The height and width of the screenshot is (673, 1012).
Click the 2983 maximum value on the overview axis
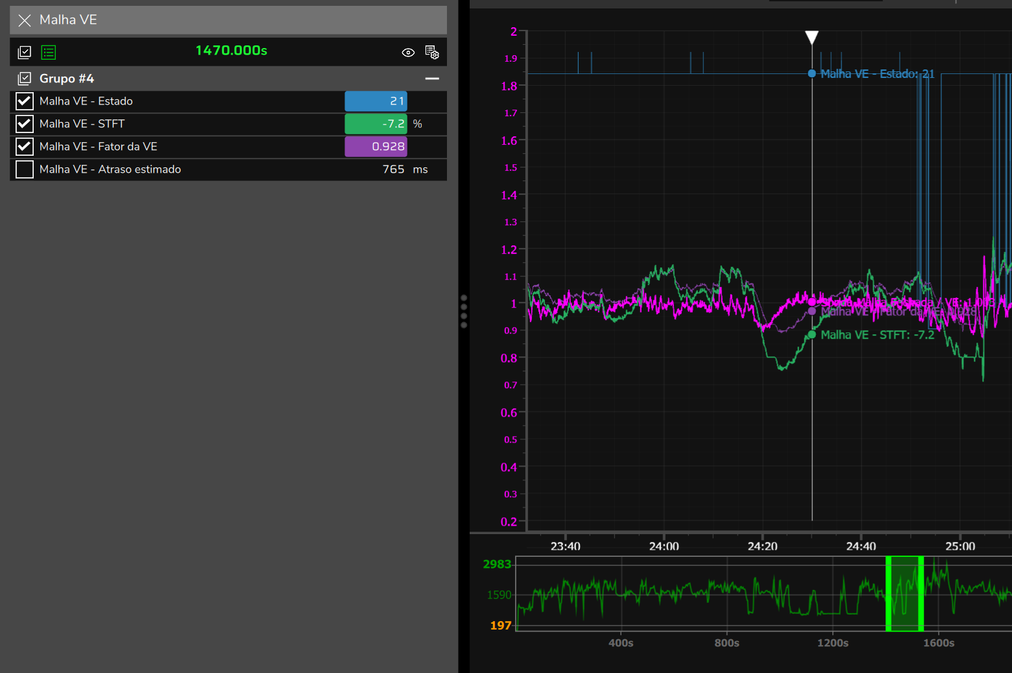(498, 565)
